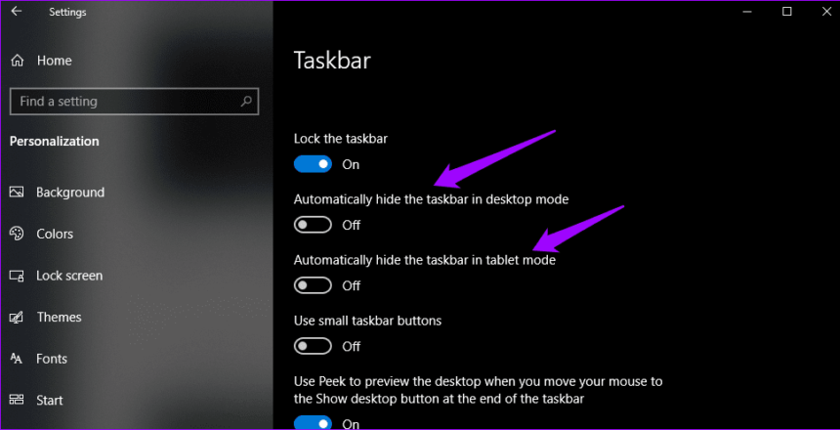The width and height of the screenshot is (840, 430).
Task: Click the Find a setting field
Action: (134, 102)
